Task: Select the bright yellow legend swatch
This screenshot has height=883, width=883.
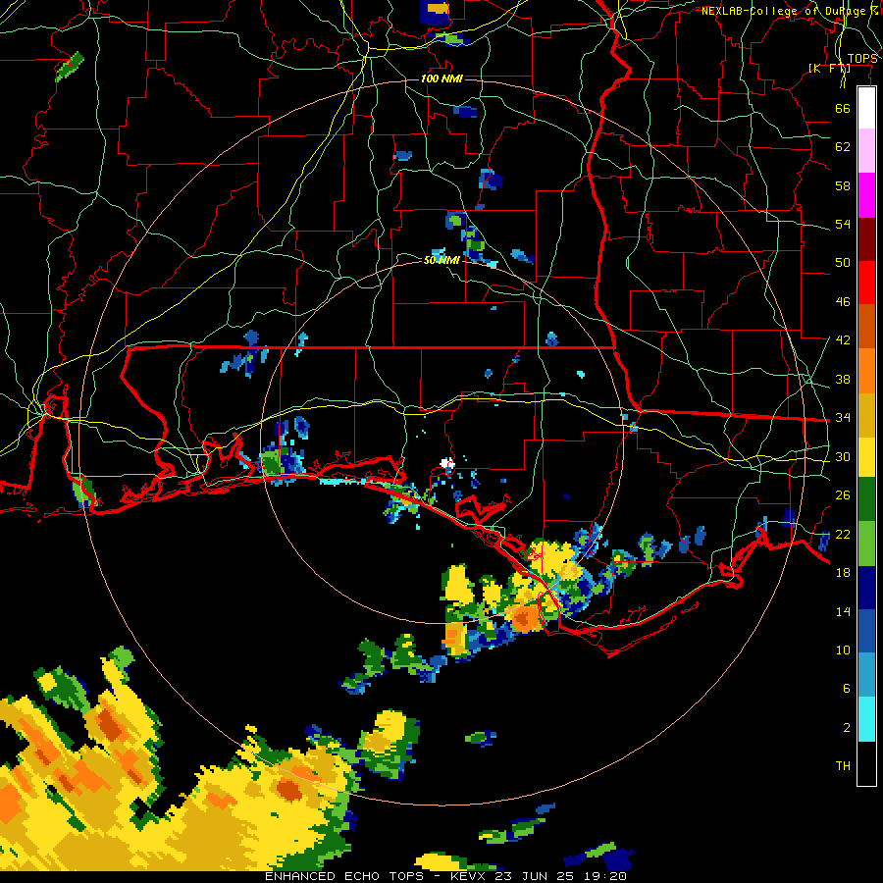Action: (866, 456)
